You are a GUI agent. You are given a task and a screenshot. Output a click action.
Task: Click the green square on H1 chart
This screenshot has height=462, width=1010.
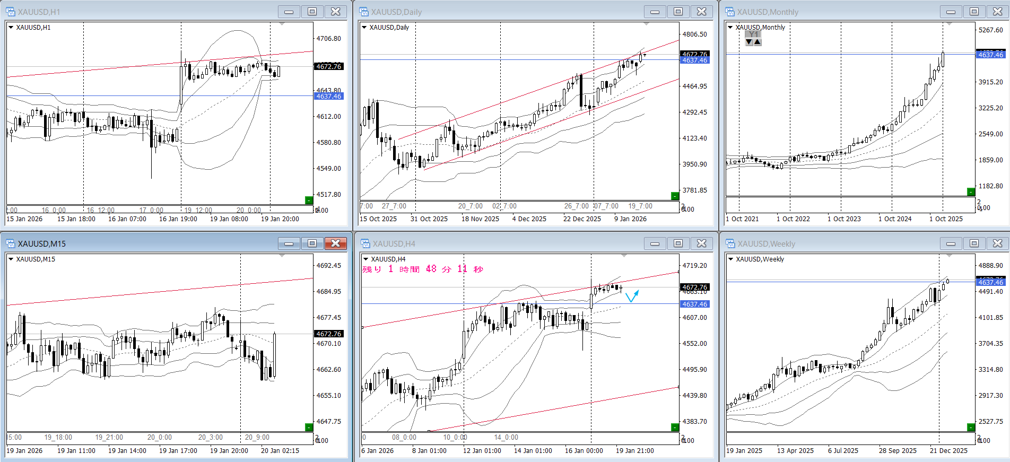point(309,200)
